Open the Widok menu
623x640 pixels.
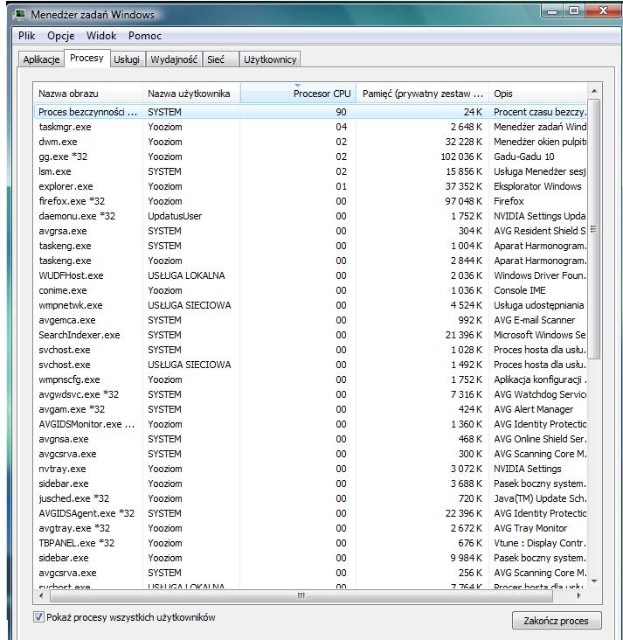pos(101,36)
